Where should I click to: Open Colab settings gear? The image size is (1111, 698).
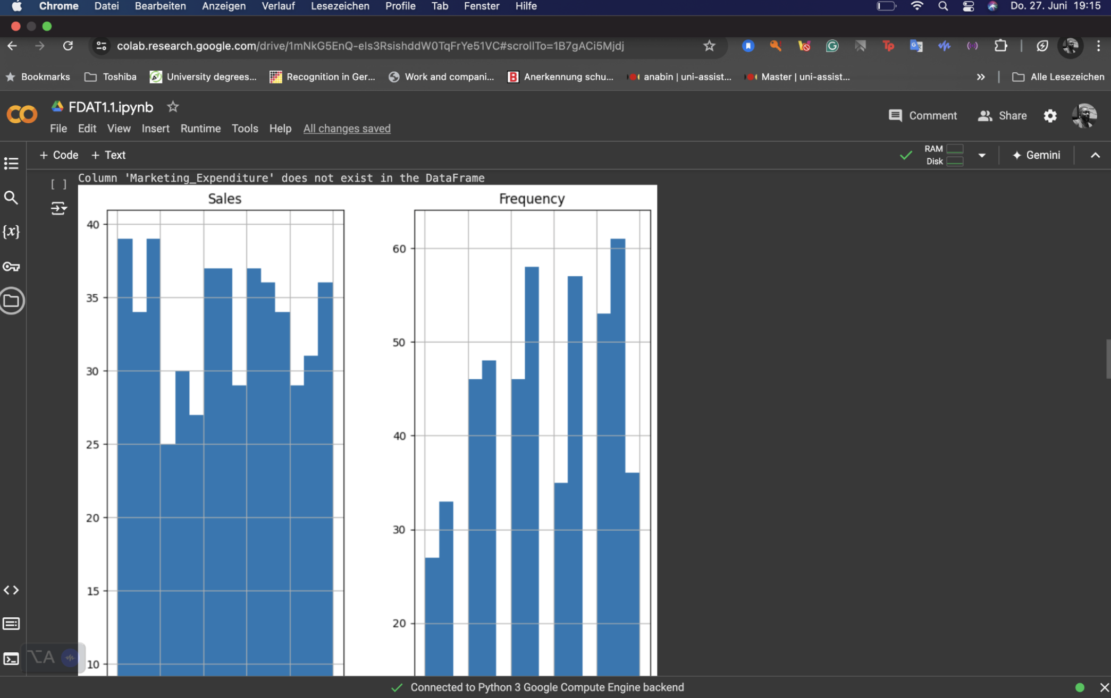tap(1050, 116)
